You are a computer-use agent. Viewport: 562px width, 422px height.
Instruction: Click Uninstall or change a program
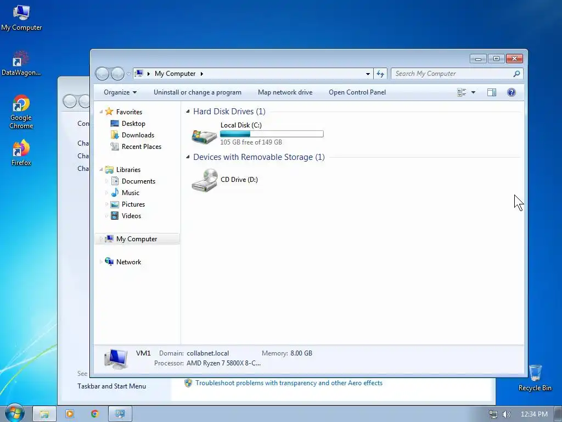click(198, 92)
